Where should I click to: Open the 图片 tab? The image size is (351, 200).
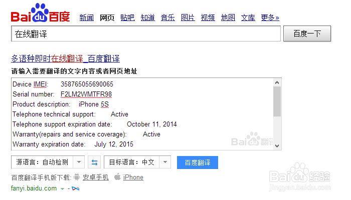pyautogui.click(x=188, y=17)
